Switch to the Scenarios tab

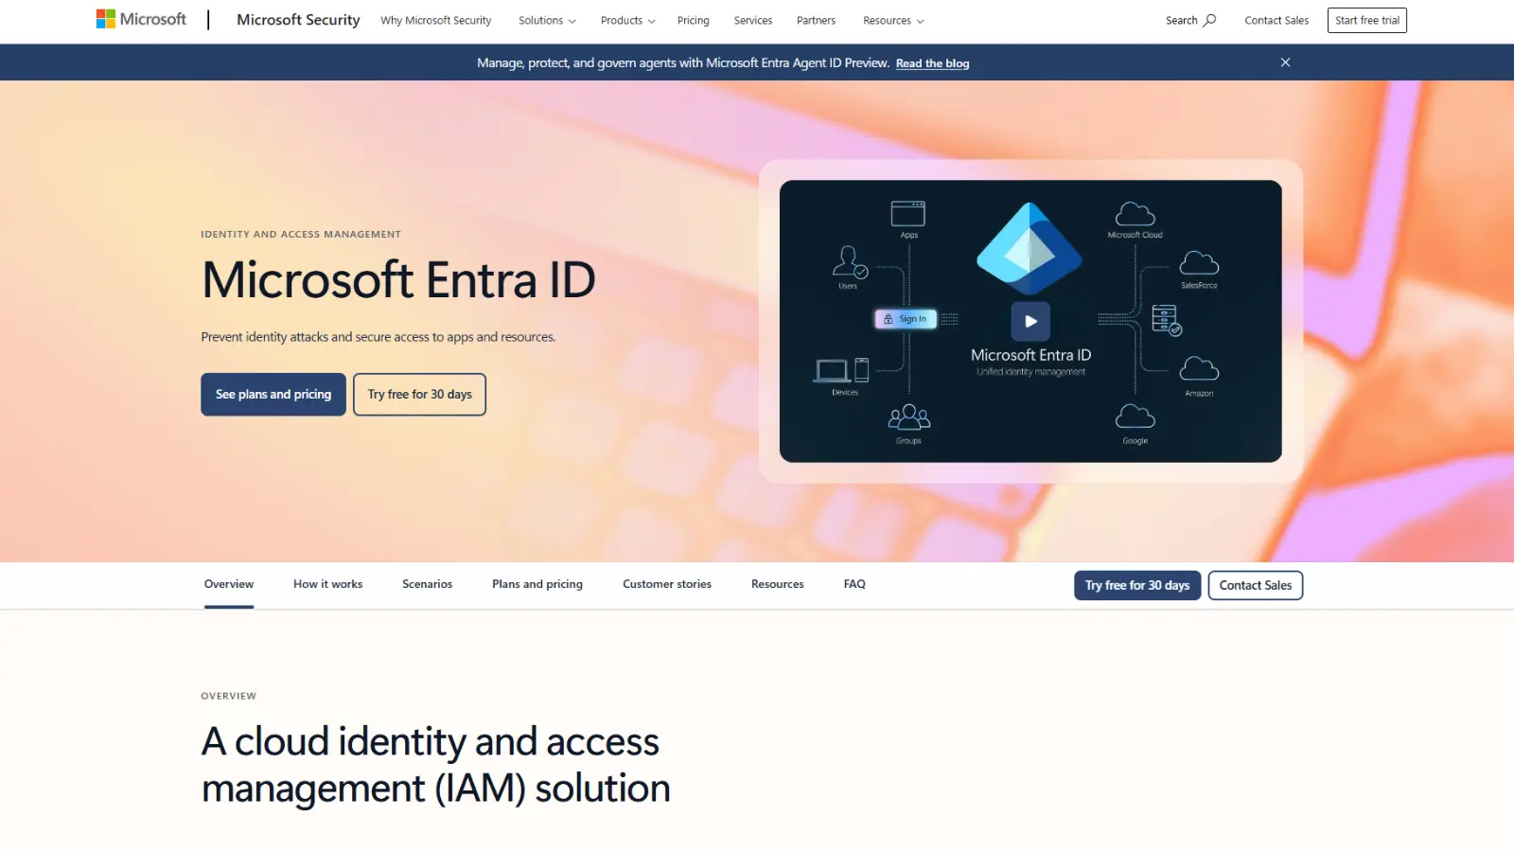coord(427,584)
